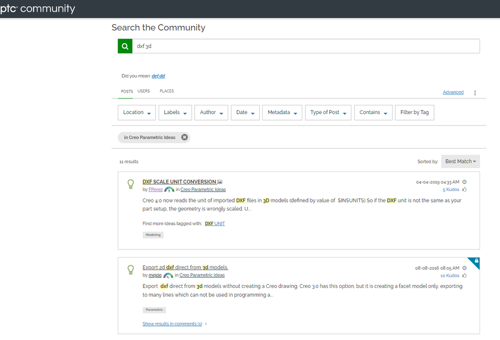Click the 'def dd' search suggestion
Screen dimensions: 500x340
point(158,76)
